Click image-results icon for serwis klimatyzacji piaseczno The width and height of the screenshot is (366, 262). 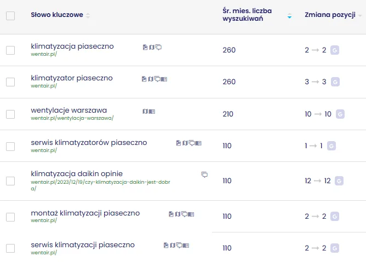(x=165, y=245)
